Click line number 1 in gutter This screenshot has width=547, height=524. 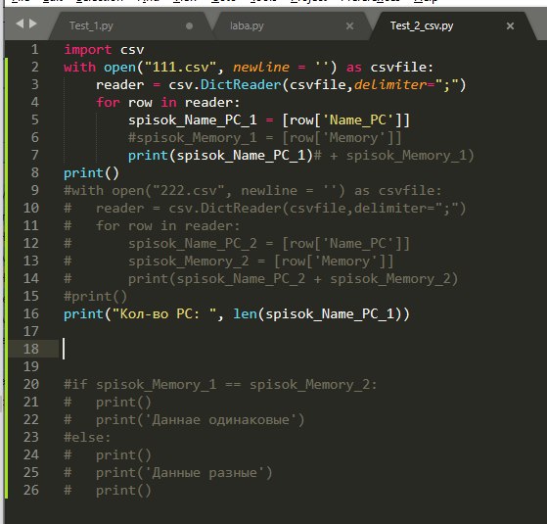tap(35, 49)
